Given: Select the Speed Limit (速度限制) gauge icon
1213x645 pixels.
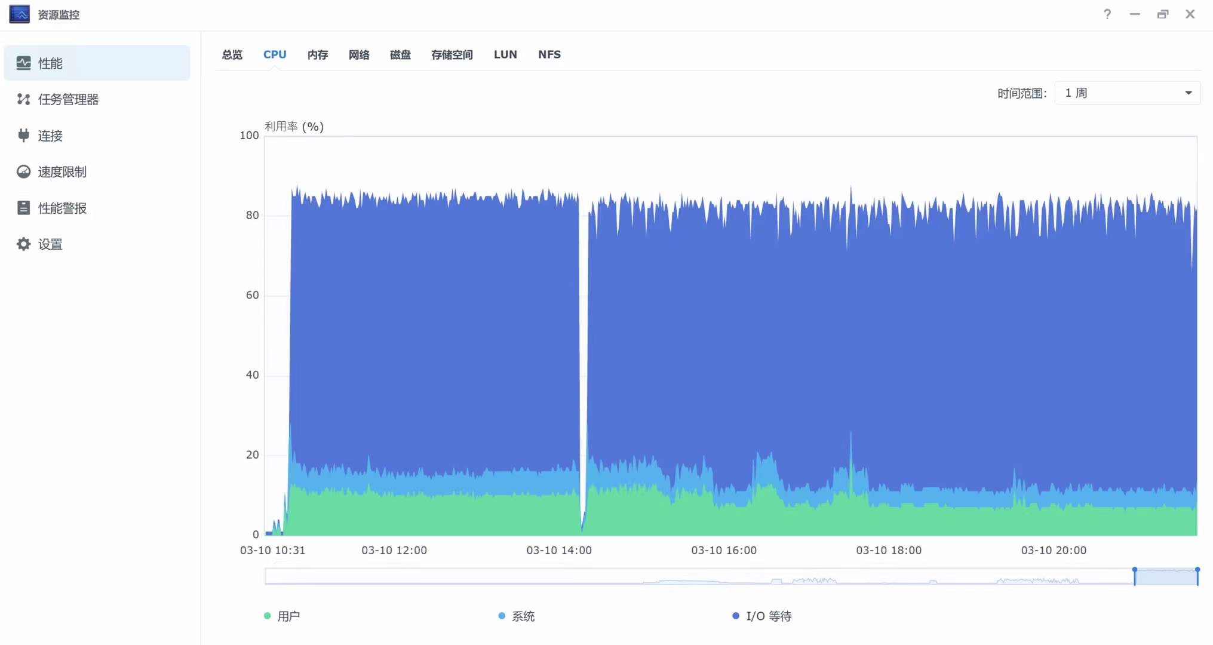Looking at the screenshot, I should 23,172.
